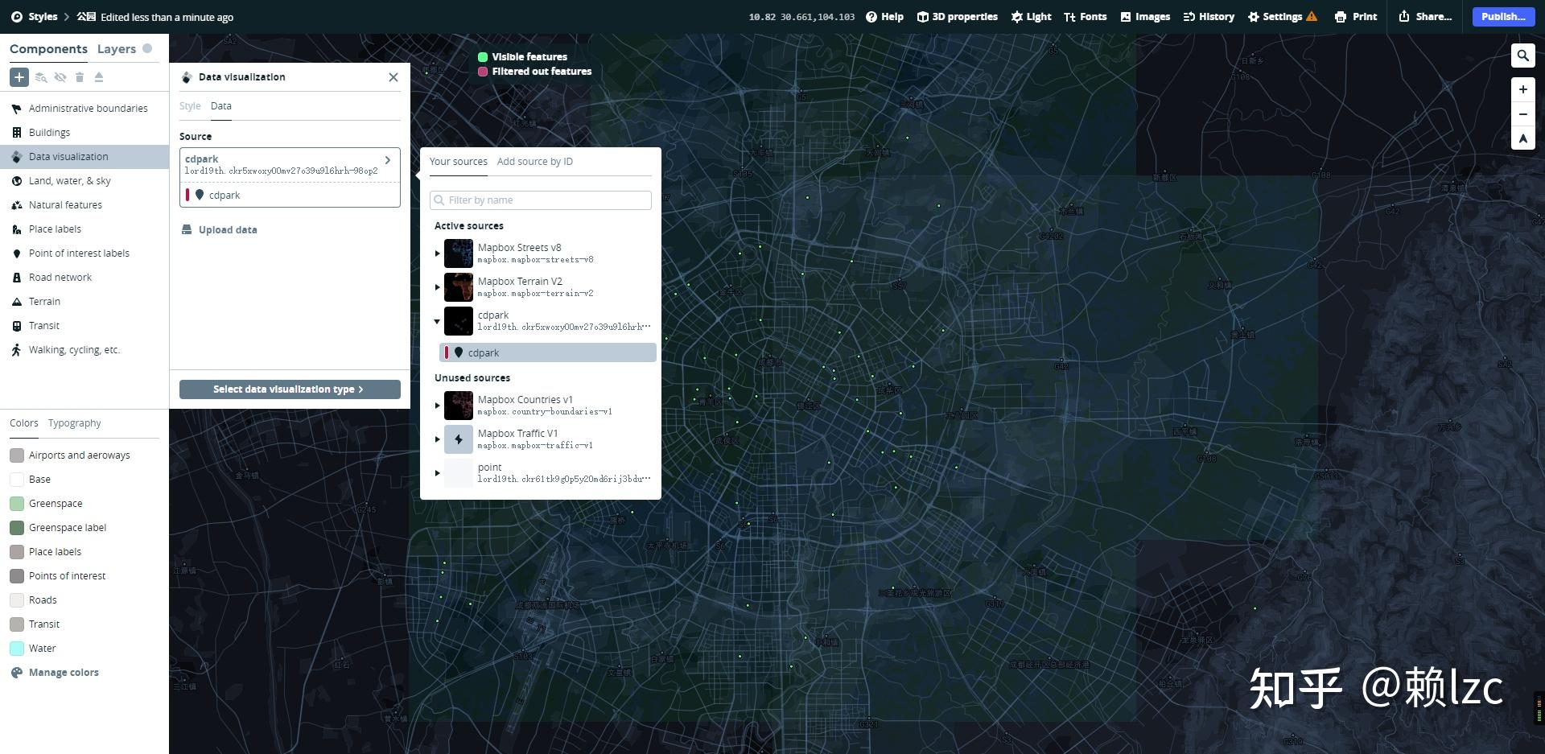
Task: Toggle component visibility with eye-slash icon
Action: 60,77
